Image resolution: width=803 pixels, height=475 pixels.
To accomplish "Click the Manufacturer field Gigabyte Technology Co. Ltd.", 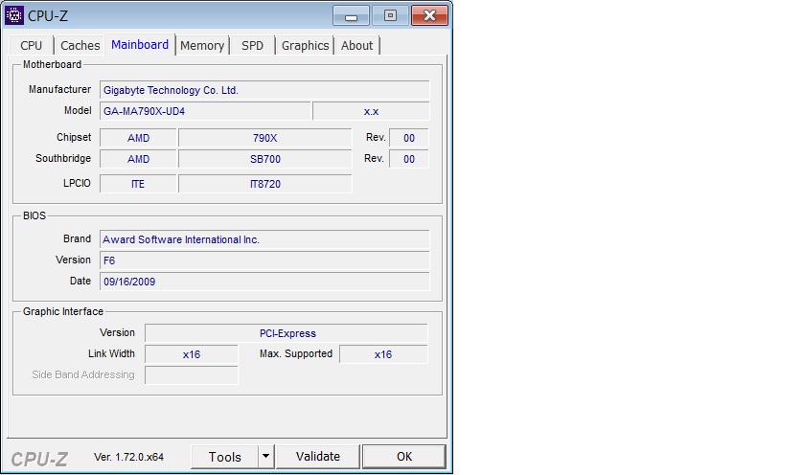I will tap(264, 90).
